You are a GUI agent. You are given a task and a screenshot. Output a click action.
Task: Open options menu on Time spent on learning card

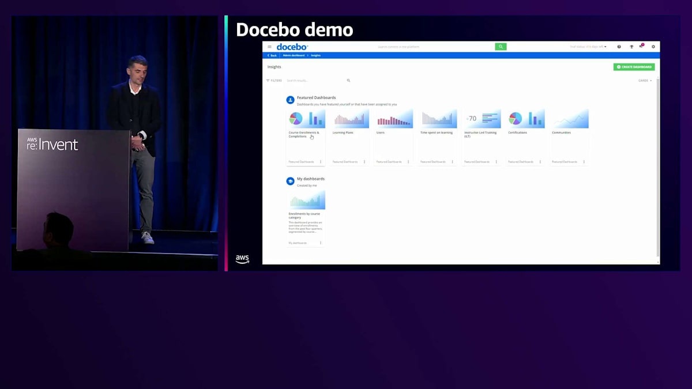pyautogui.click(x=452, y=162)
